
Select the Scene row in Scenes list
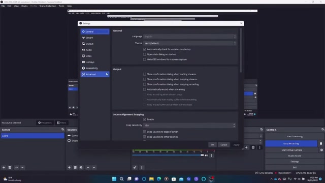click(x=32, y=136)
